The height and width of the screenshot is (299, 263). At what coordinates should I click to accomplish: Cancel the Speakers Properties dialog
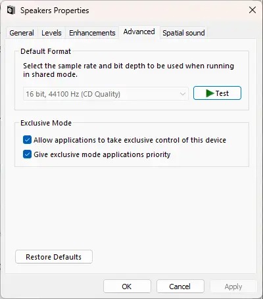(180, 287)
